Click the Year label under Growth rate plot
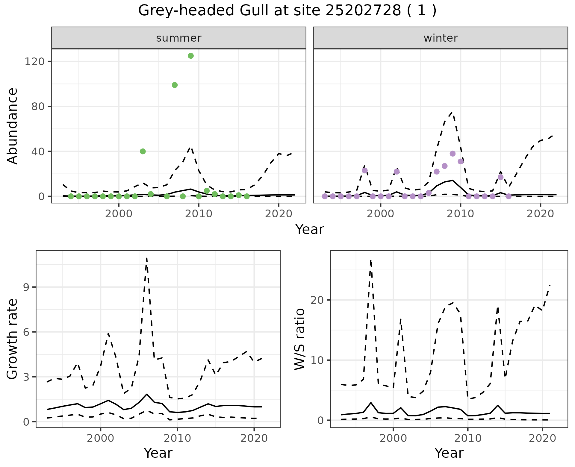575x467 pixels. (x=158, y=453)
